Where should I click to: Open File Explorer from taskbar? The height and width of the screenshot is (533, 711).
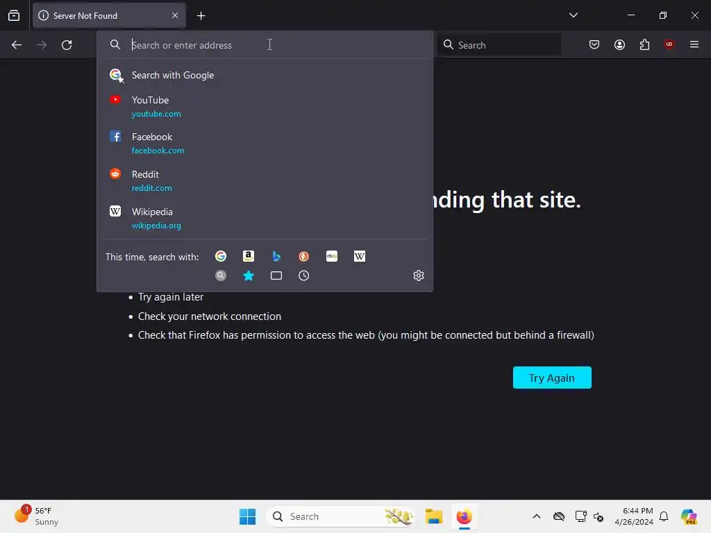point(433,516)
